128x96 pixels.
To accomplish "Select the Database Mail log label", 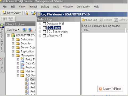I will click(x=55, y=24).
